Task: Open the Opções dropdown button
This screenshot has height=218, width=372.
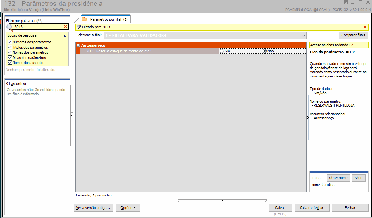Action: pyautogui.click(x=128, y=208)
